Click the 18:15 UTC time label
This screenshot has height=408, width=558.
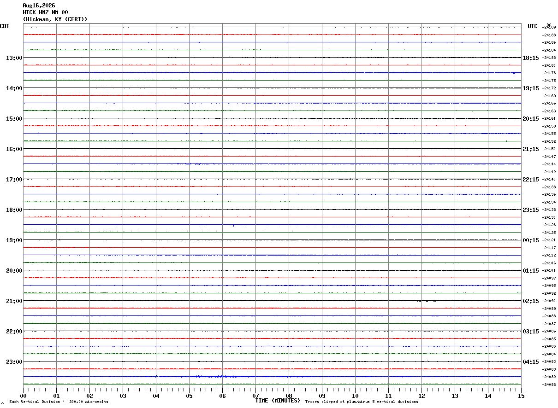click(530, 58)
